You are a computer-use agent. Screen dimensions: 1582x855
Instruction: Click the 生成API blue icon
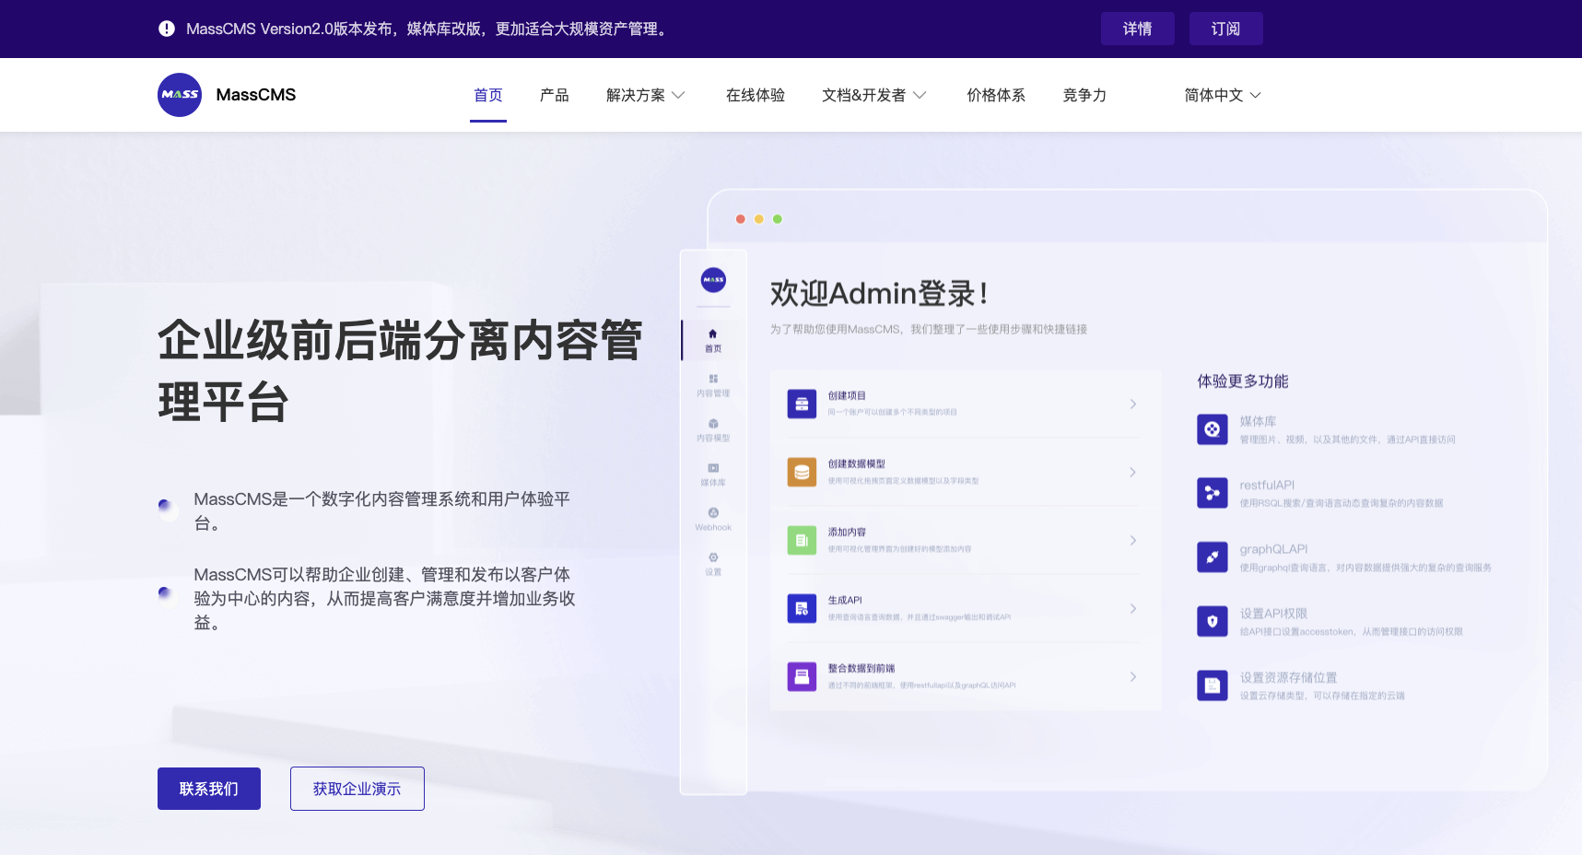click(802, 608)
